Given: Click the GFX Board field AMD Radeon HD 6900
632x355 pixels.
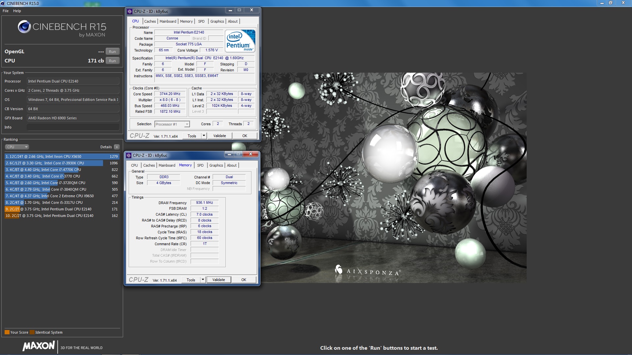Looking at the screenshot, I should [x=73, y=118].
